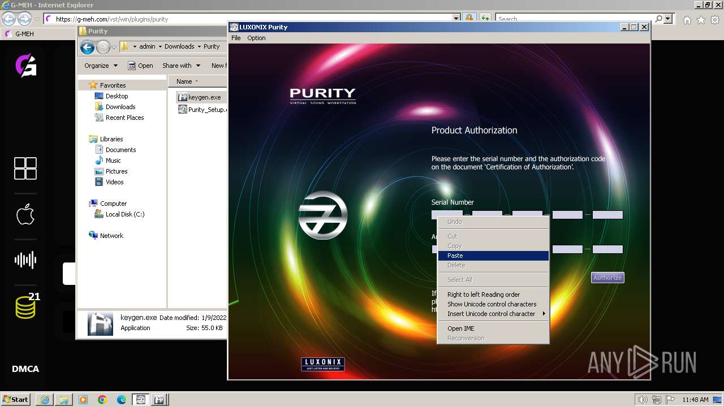
Task: Open Insert Unicode control character submenu
Action: point(493,314)
